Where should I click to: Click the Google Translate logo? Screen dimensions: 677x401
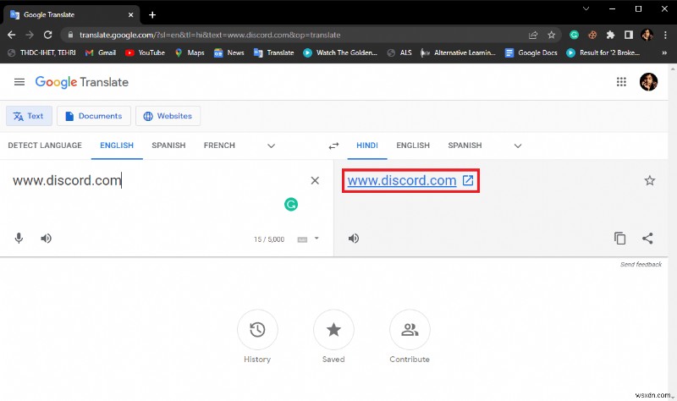pos(81,82)
